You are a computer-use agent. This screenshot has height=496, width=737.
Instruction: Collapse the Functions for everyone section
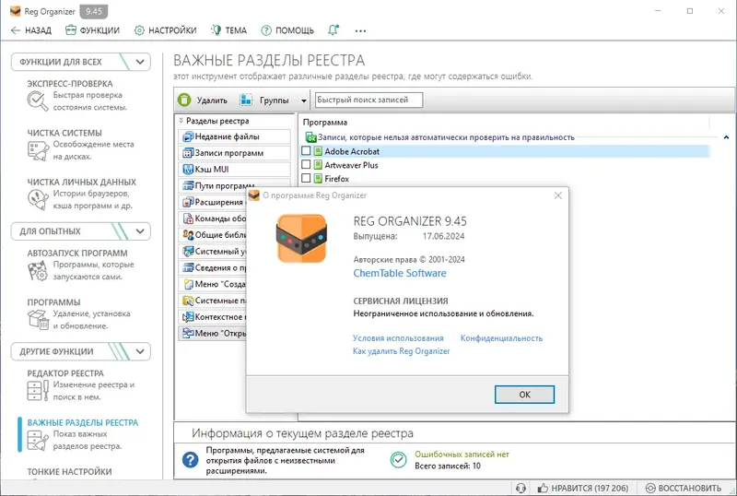pyautogui.click(x=140, y=62)
